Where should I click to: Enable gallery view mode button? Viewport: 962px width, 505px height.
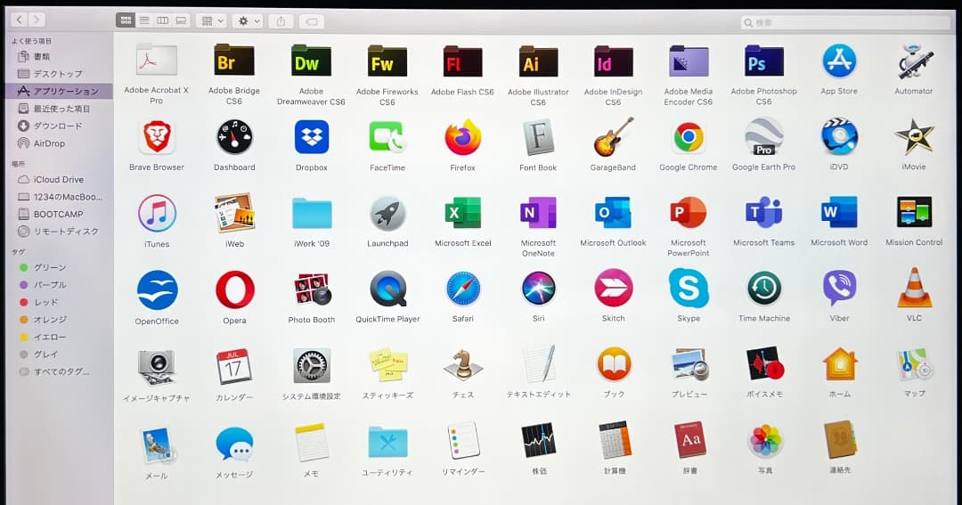[181, 20]
